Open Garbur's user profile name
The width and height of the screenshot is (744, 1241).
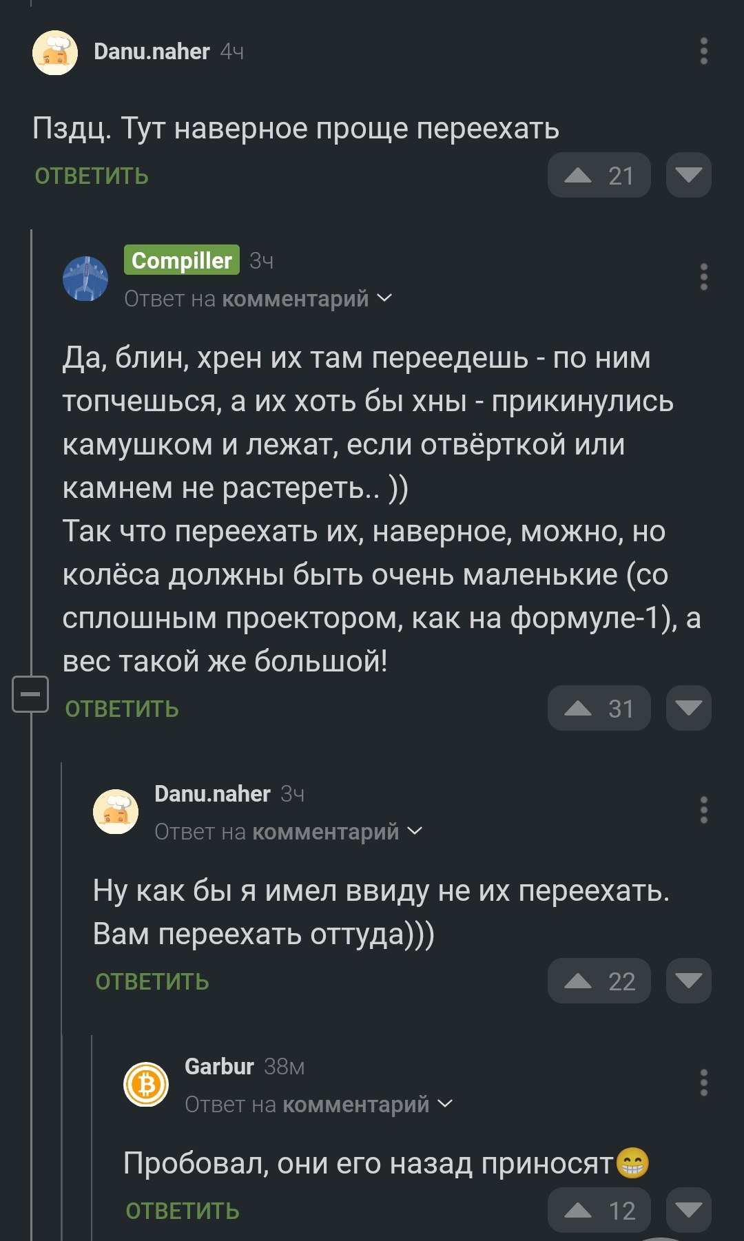coord(219,1066)
